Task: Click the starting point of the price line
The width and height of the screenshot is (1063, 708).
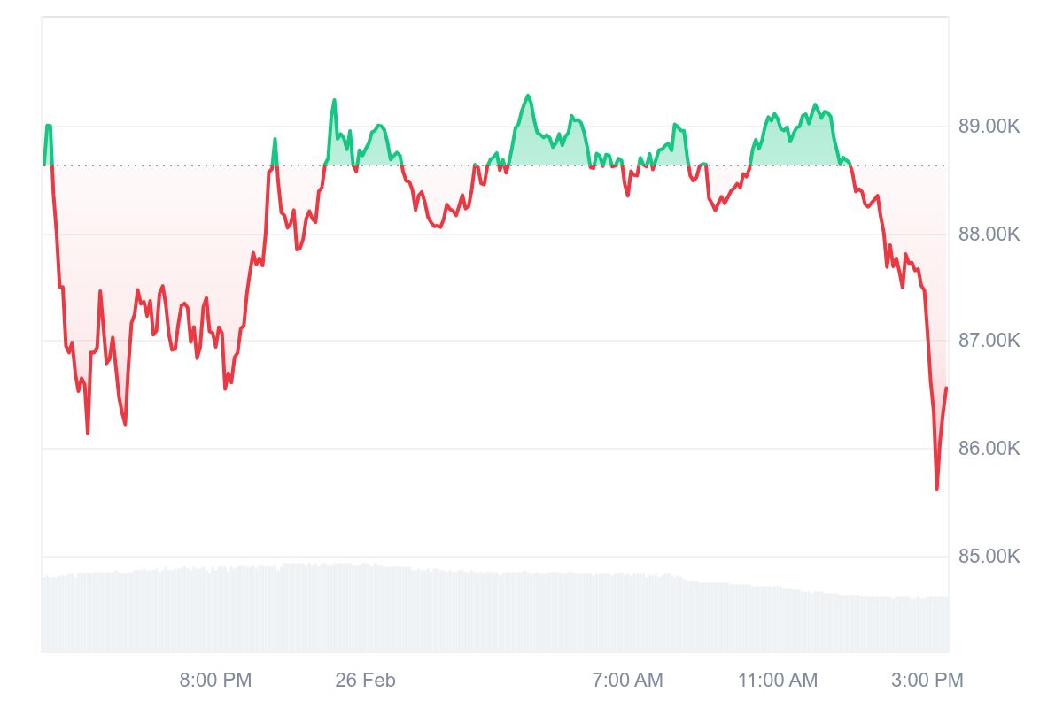Action: 44,165
